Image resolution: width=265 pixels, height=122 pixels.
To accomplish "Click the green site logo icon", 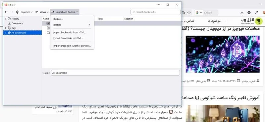I will click(x=259, y=21).
